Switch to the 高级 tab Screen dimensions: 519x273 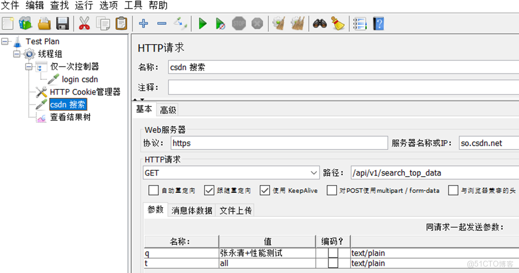tap(168, 110)
